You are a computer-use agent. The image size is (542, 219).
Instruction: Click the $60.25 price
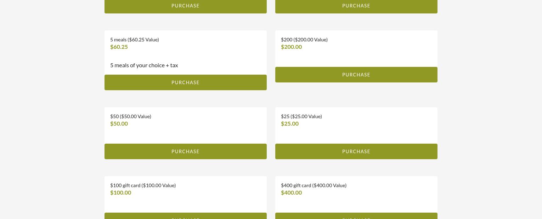click(x=119, y=47)
